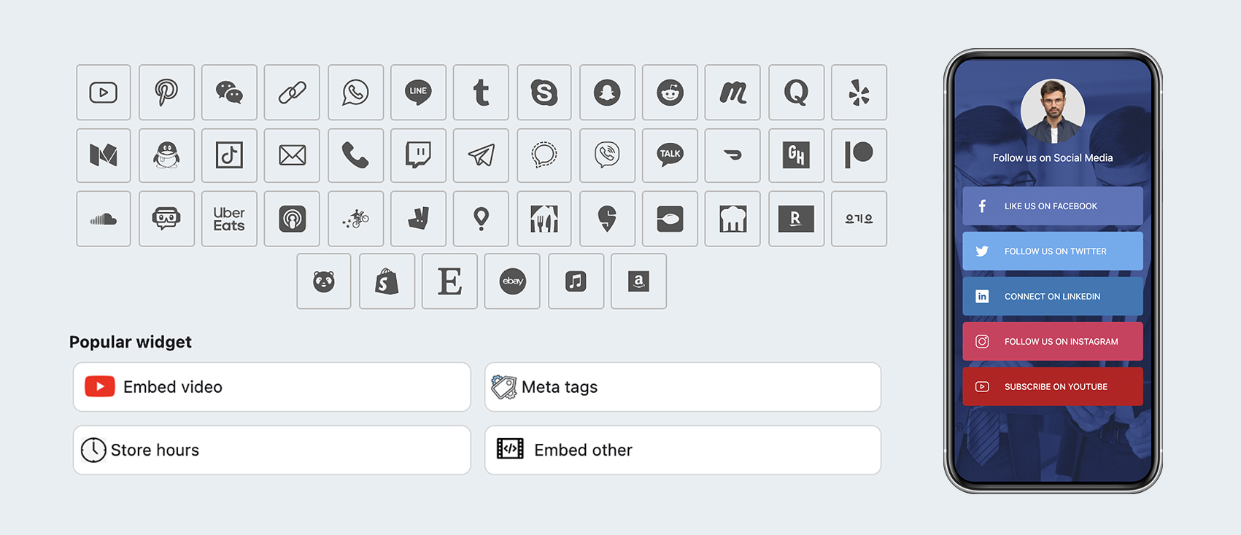
Task: Pick the WeChat icon
Action: (229, 93)
